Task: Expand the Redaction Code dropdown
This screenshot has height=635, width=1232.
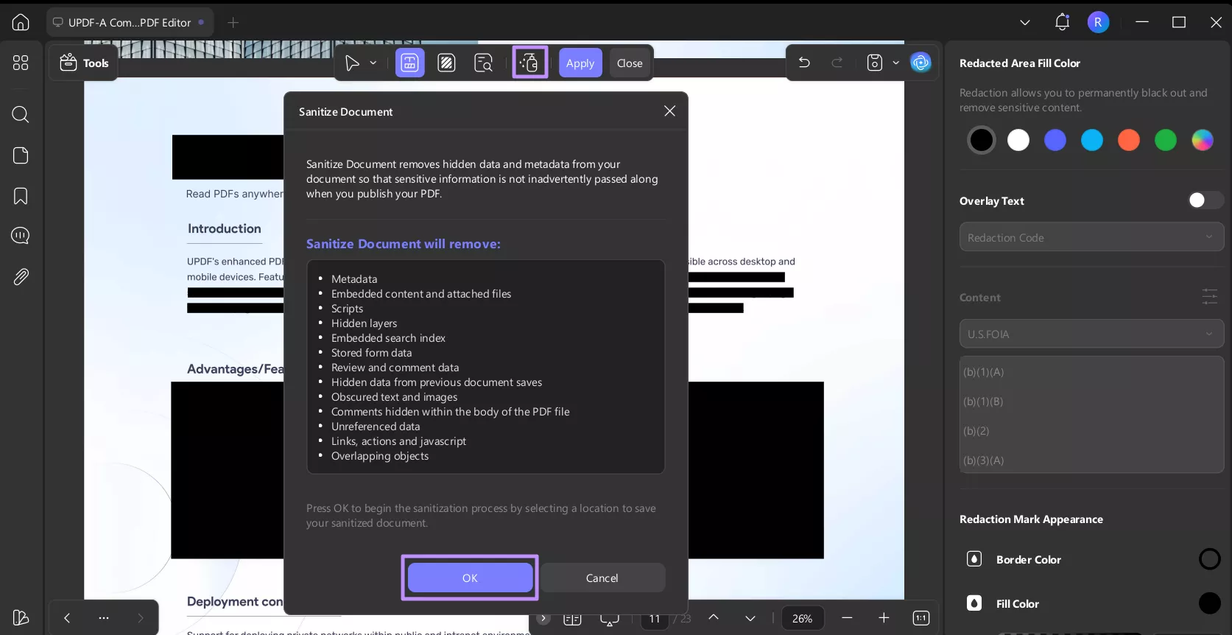Action: [1091, 237]
